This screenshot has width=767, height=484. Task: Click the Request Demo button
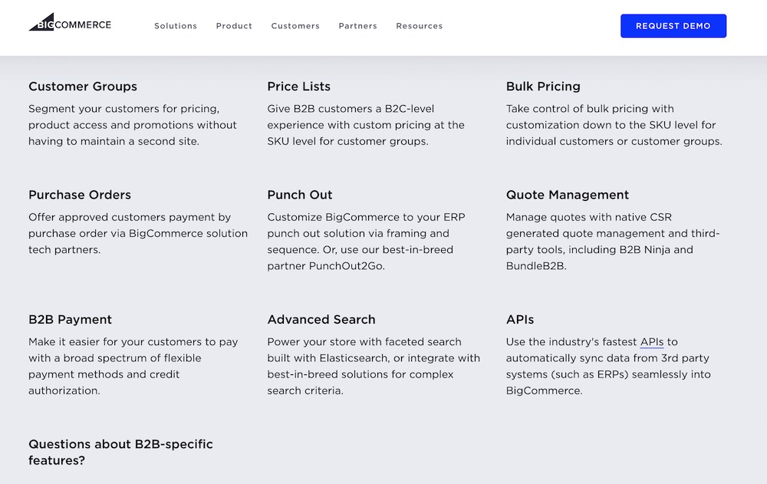(673, 26)
